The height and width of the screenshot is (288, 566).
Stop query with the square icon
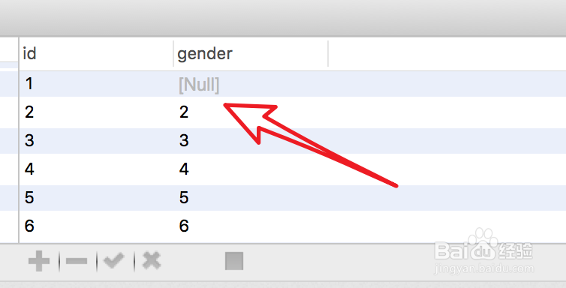tap(234, 261)
